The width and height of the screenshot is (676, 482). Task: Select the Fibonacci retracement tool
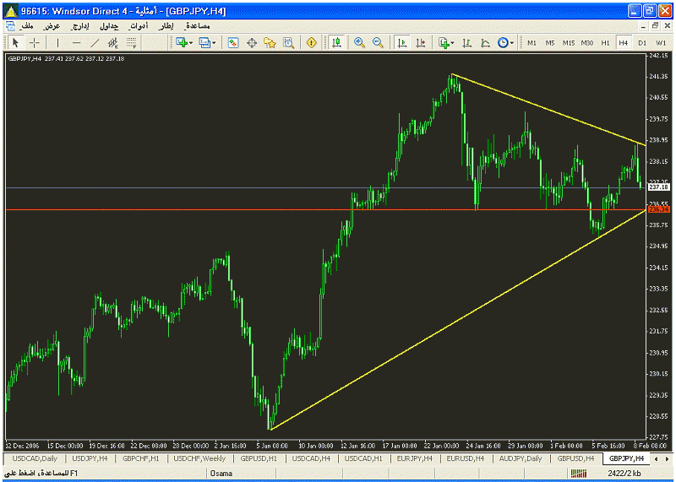coord(132,43)
